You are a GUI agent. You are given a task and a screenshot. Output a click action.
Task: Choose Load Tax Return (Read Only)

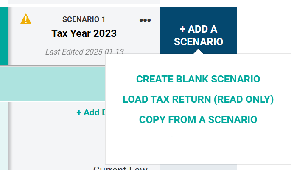click(198, 99)
